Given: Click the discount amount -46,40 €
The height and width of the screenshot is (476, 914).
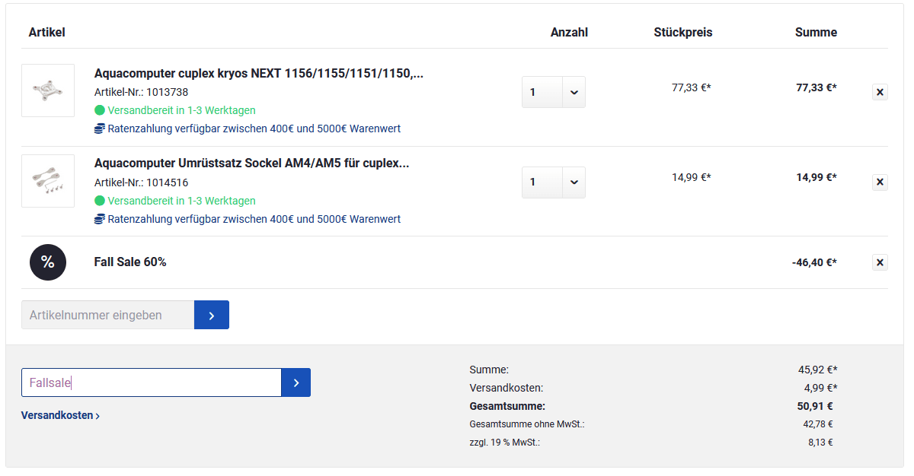Looking at the screenshot, I should click(x=814, y=262).
